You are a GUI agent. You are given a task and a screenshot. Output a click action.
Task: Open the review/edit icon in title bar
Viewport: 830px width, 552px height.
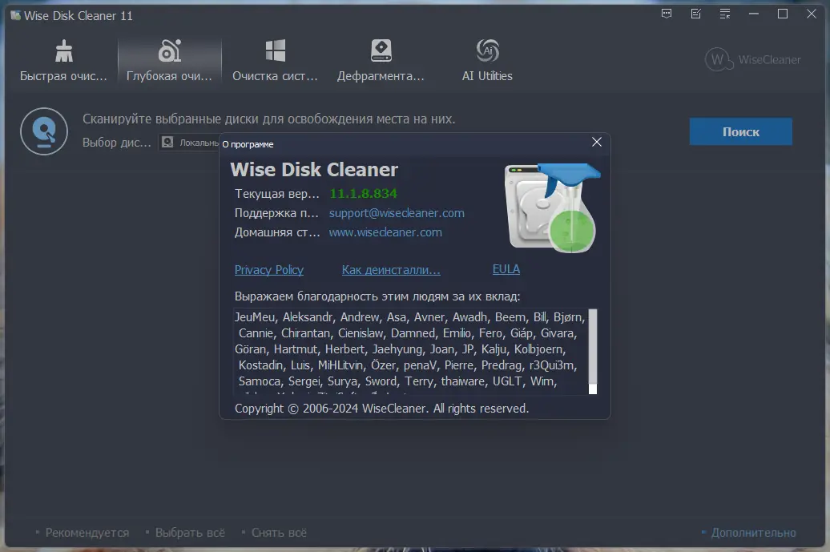pyautogui.click(x=695, y=14)
